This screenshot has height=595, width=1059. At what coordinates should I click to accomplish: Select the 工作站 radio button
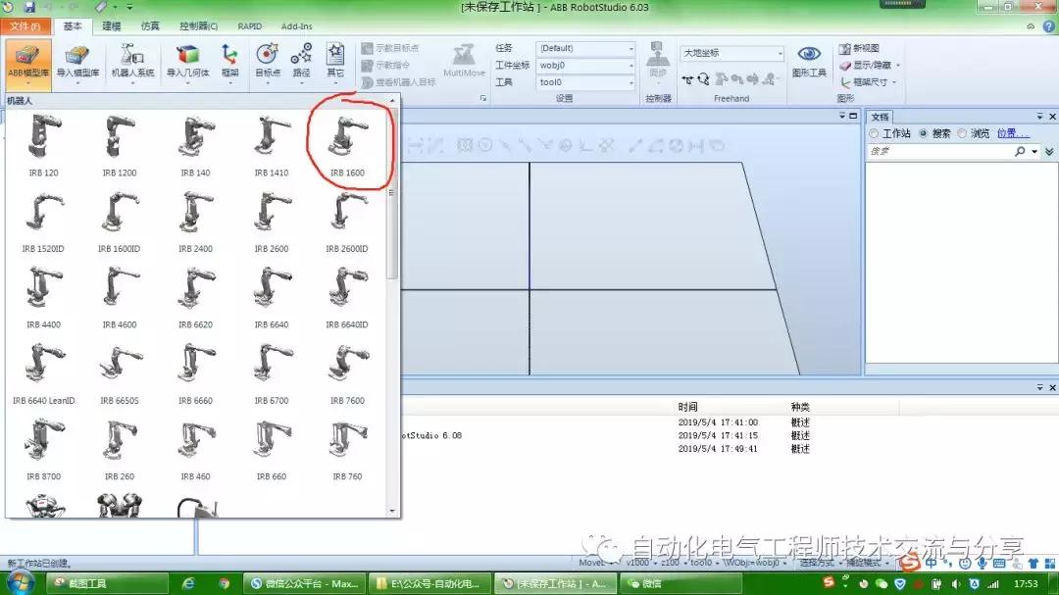tap(874, 134)
